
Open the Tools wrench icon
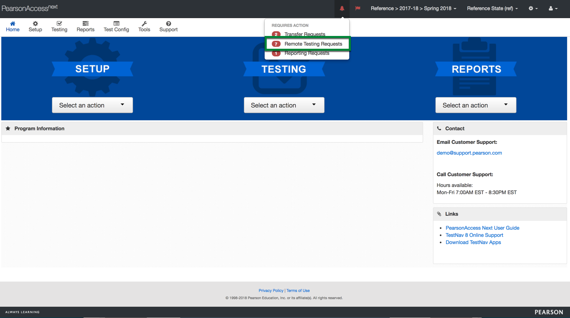(x=144, y=24)
